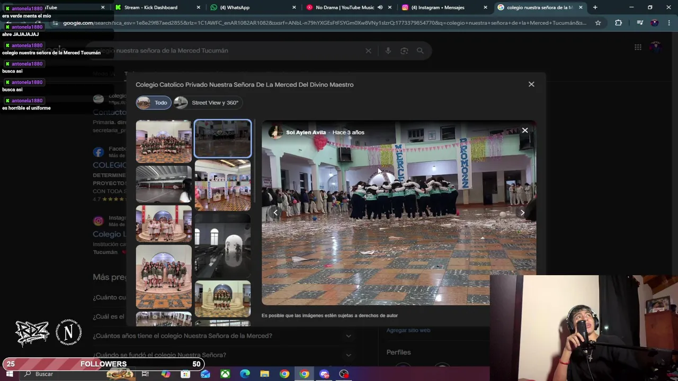Open File Explorer from taskbar
This screenshot has height=381, width=678.
point(264,374)
